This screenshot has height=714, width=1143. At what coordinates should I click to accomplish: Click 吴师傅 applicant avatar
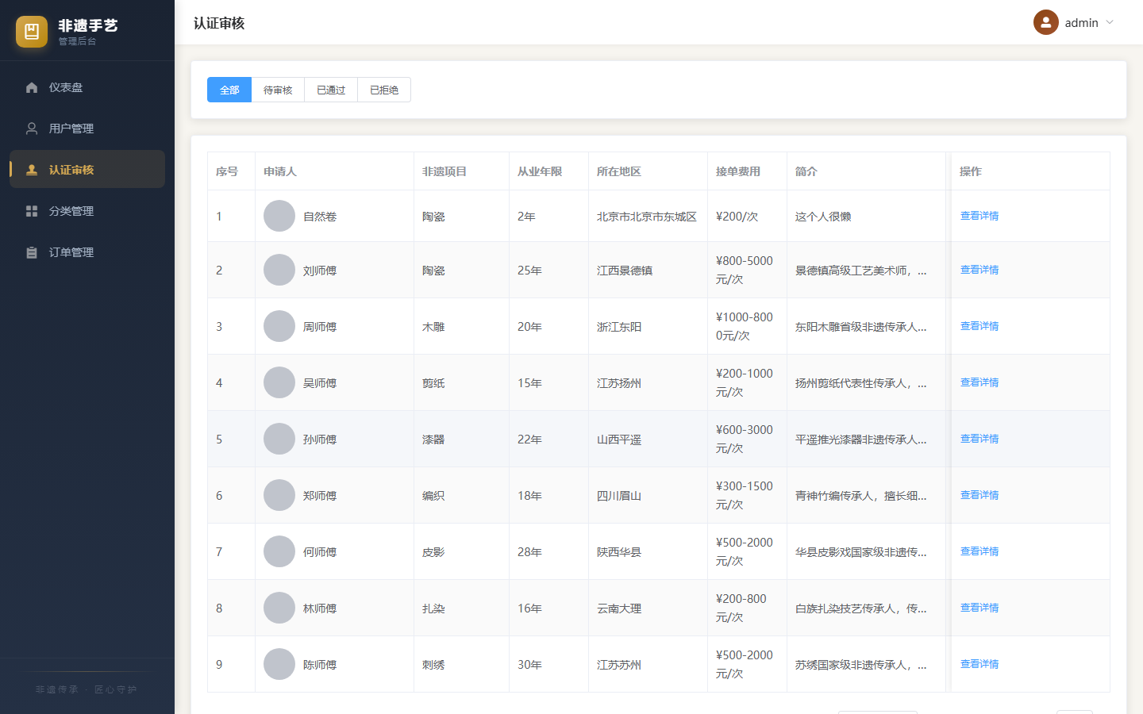[279, 382]
